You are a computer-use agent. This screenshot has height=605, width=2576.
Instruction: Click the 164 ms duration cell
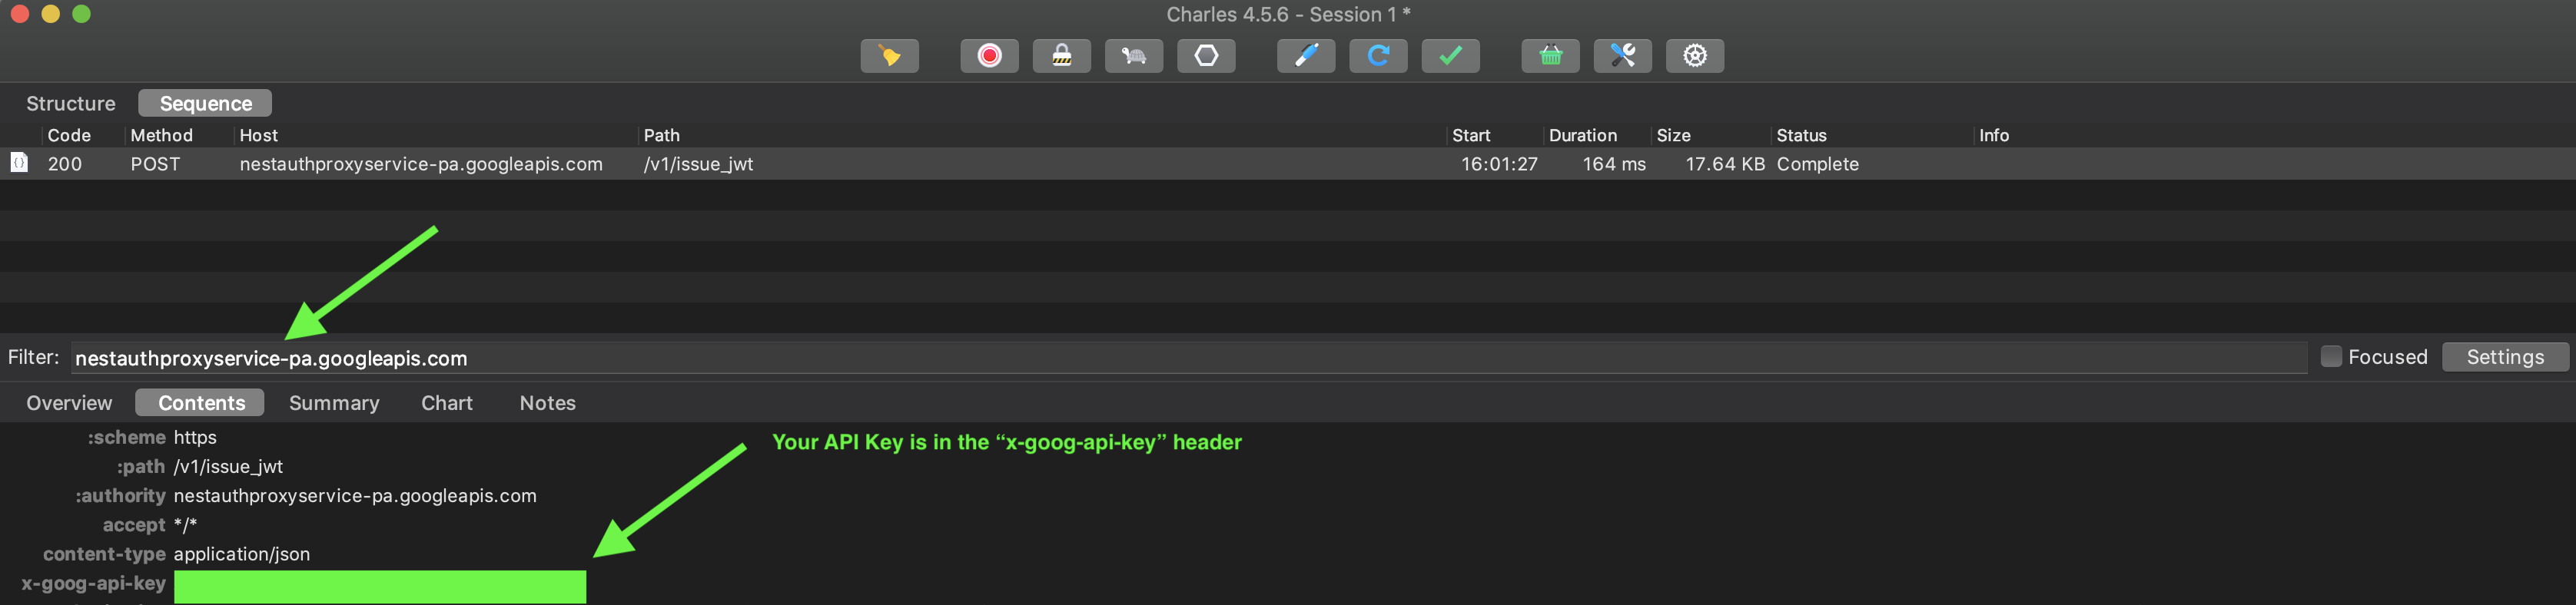click(1613, 165)
